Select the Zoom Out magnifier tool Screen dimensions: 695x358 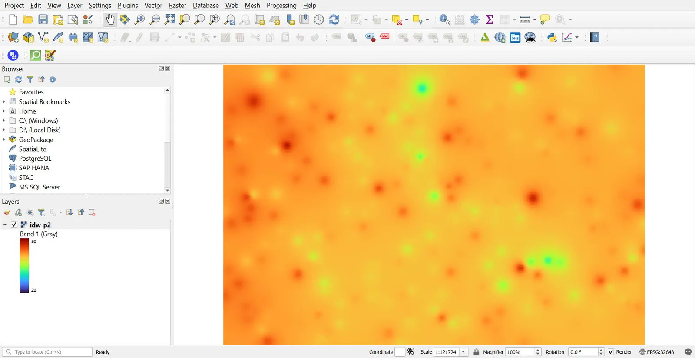[155, 20]
